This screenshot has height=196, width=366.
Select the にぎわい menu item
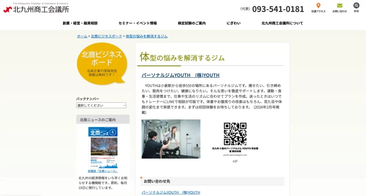pos(233,23)
